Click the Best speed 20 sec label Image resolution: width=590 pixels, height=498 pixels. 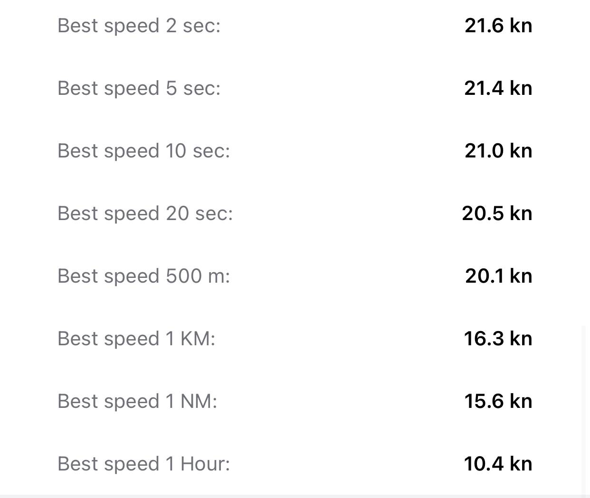pos(145,213)
